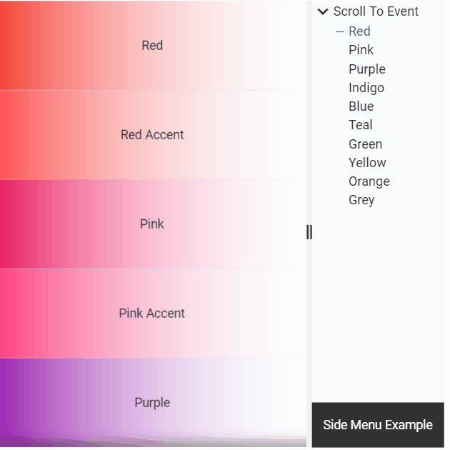Select Grey in the side menu
The image size is (450, 450).
point(361,200)
